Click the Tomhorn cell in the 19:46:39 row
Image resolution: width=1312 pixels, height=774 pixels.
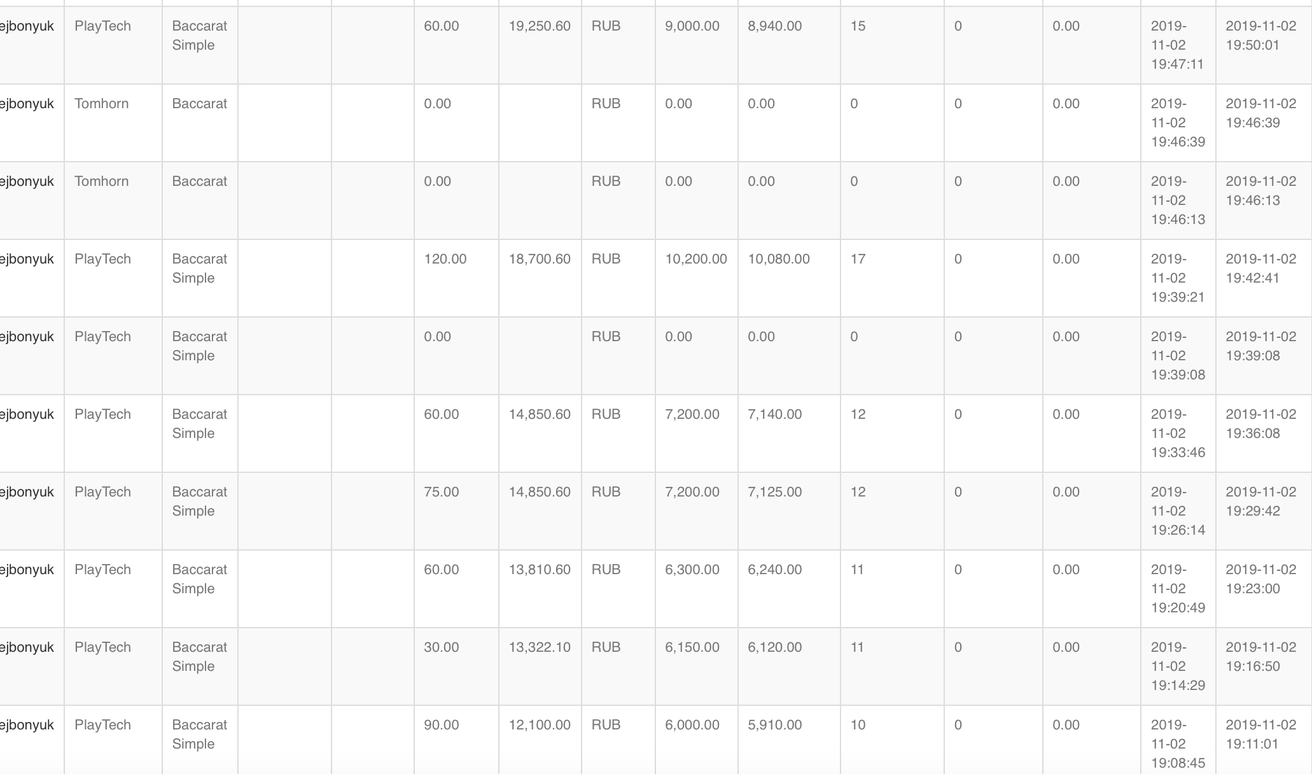[101, 104]
